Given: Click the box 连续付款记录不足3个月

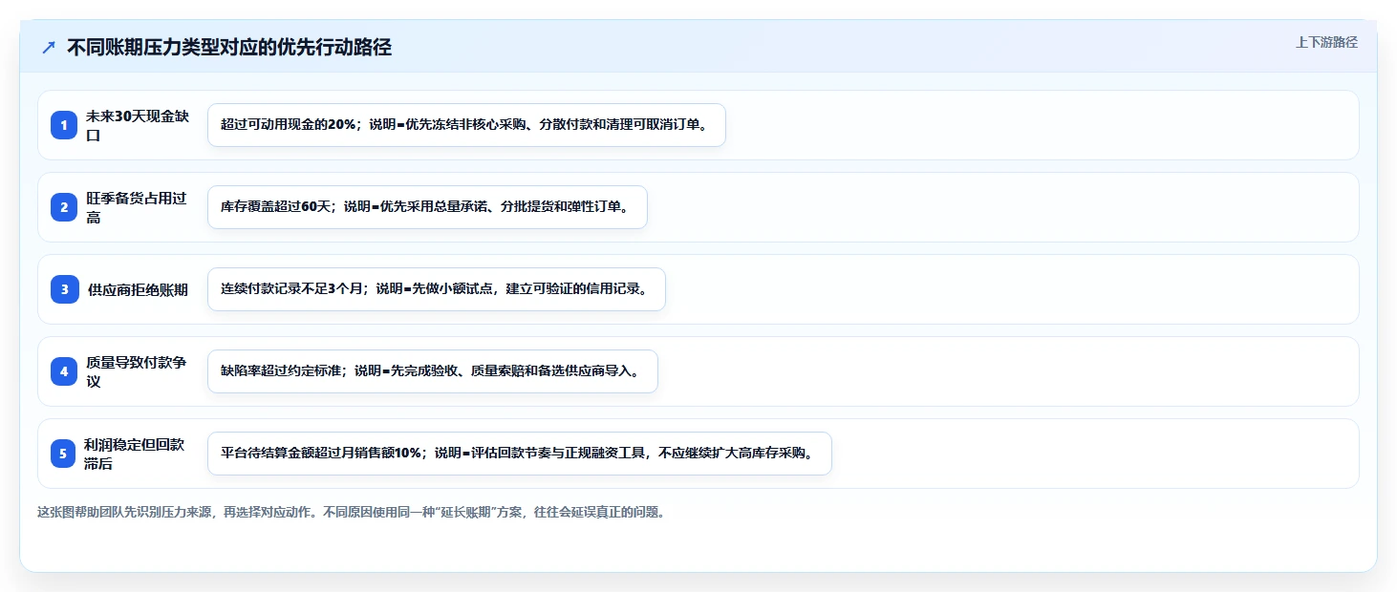Looking at the screenshot, I should [436, 289].
